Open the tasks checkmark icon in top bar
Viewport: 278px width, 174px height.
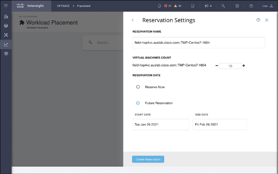click(193, 6)
